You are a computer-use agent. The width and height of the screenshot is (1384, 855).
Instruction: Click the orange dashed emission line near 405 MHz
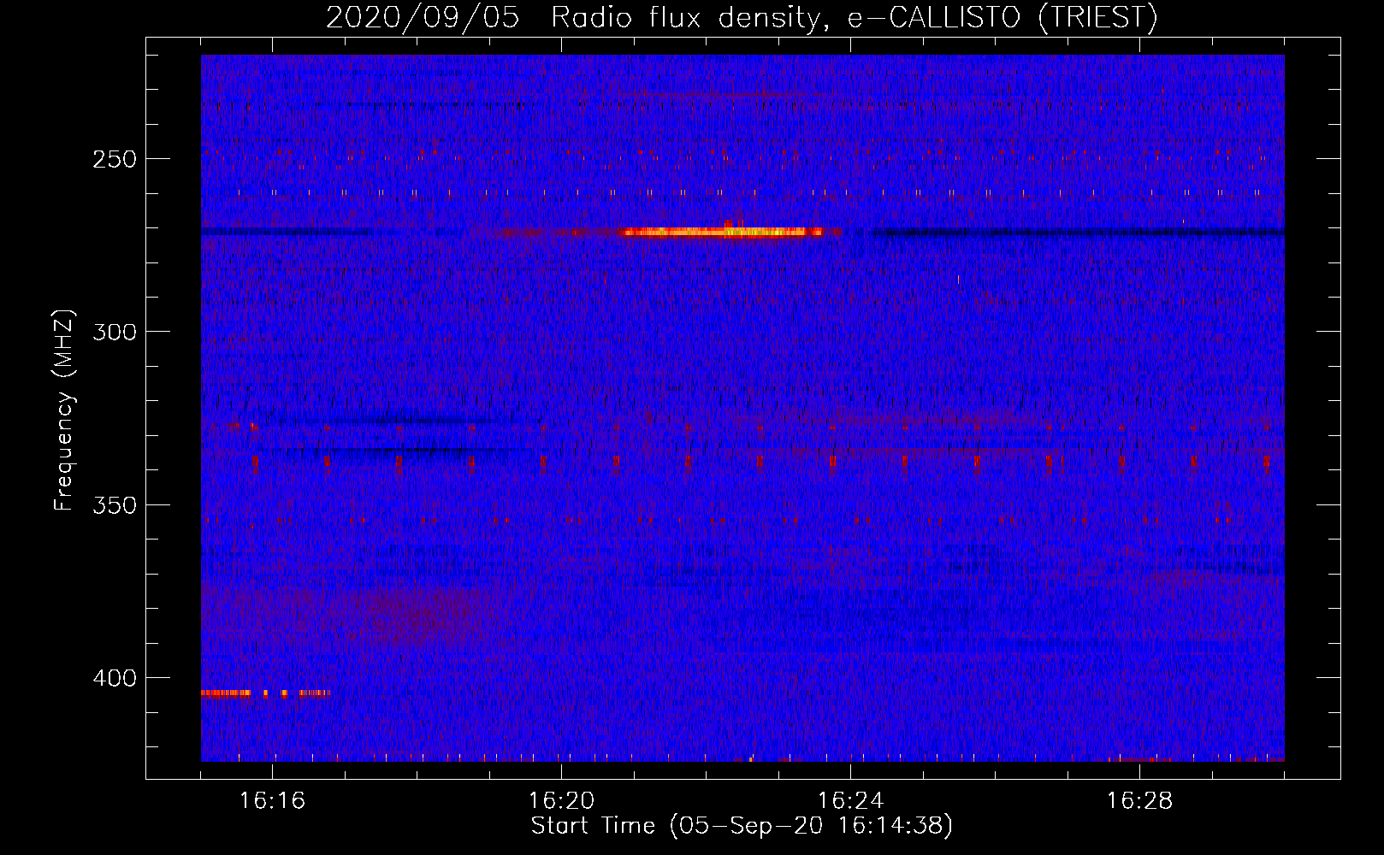click(x=264, y=693)
